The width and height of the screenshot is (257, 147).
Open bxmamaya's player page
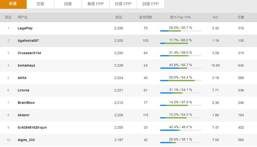[x=26, y=65]
